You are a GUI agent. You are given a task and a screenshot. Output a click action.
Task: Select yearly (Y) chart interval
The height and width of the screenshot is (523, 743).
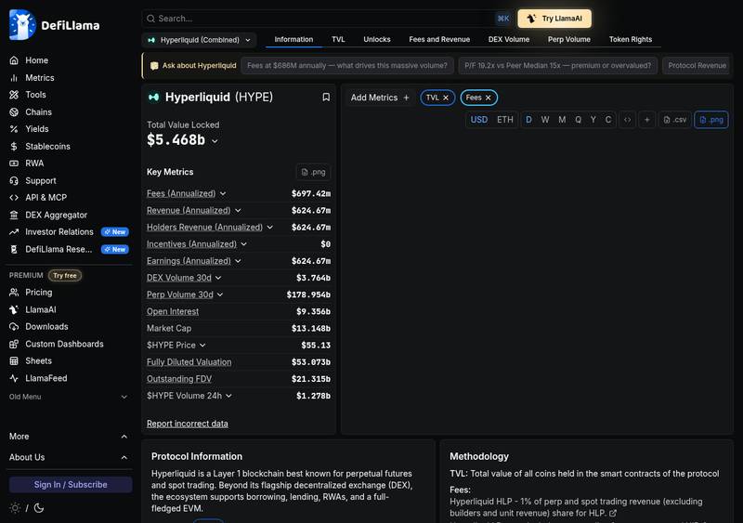(x=593, y=120)
